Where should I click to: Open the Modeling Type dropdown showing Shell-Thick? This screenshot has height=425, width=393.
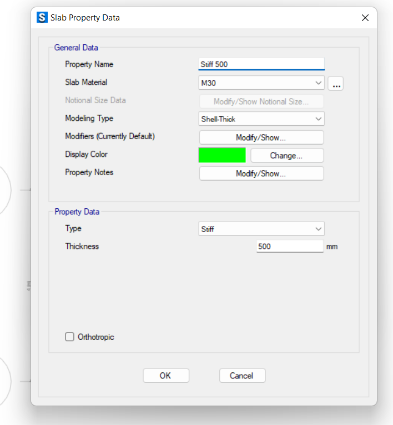(x=261, y=119)
